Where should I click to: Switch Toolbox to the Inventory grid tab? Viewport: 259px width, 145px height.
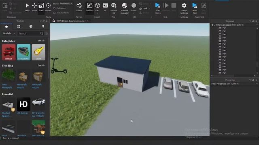19,26
